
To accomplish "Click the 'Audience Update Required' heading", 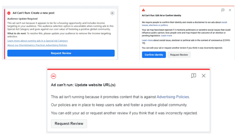I will (x=22, y=19).
